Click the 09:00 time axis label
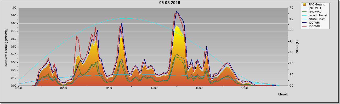The width and height of the screenshot is (340, 104). 64,88
